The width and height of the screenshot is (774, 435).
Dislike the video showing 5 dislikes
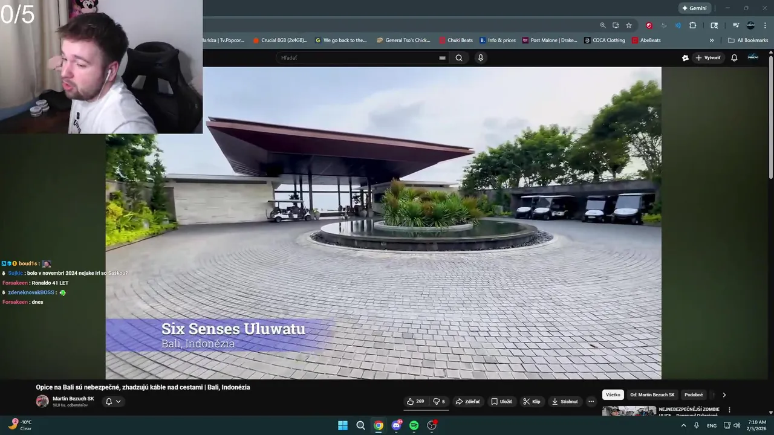pos(439,401)
